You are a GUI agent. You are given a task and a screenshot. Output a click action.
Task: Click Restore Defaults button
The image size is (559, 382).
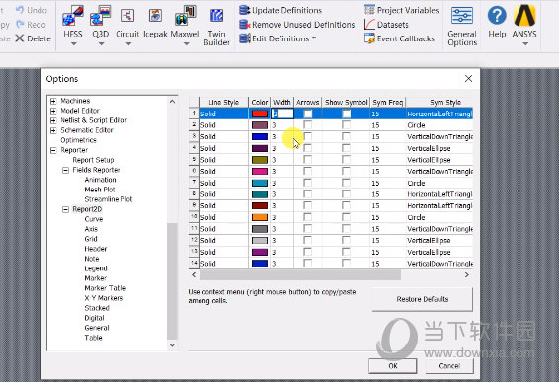point(423,299)
